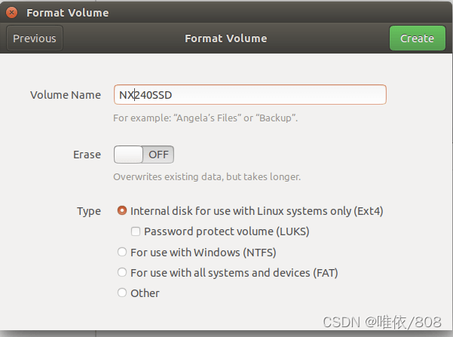Click the 'For use with Windows (NTFS)' label
453x337 pixels.
click(x=203, y=253)
